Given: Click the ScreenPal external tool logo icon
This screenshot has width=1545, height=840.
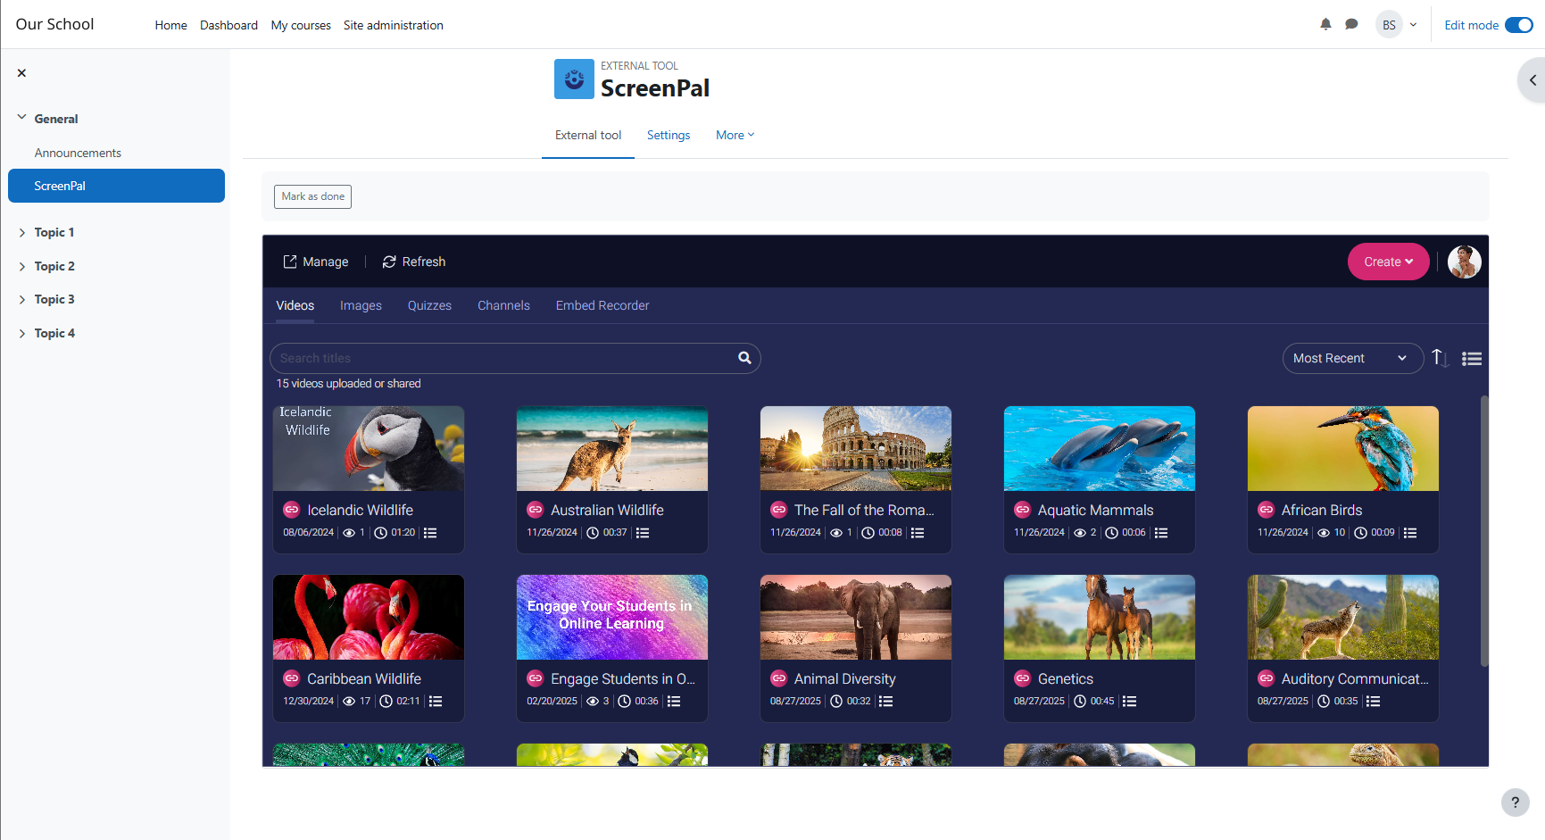Looking at the screenshot, I should 574,79.
